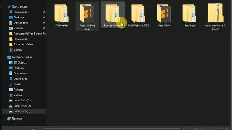Click the 'Servicess' folder name label
Viewport: 232px width, 130px height.
190,26
